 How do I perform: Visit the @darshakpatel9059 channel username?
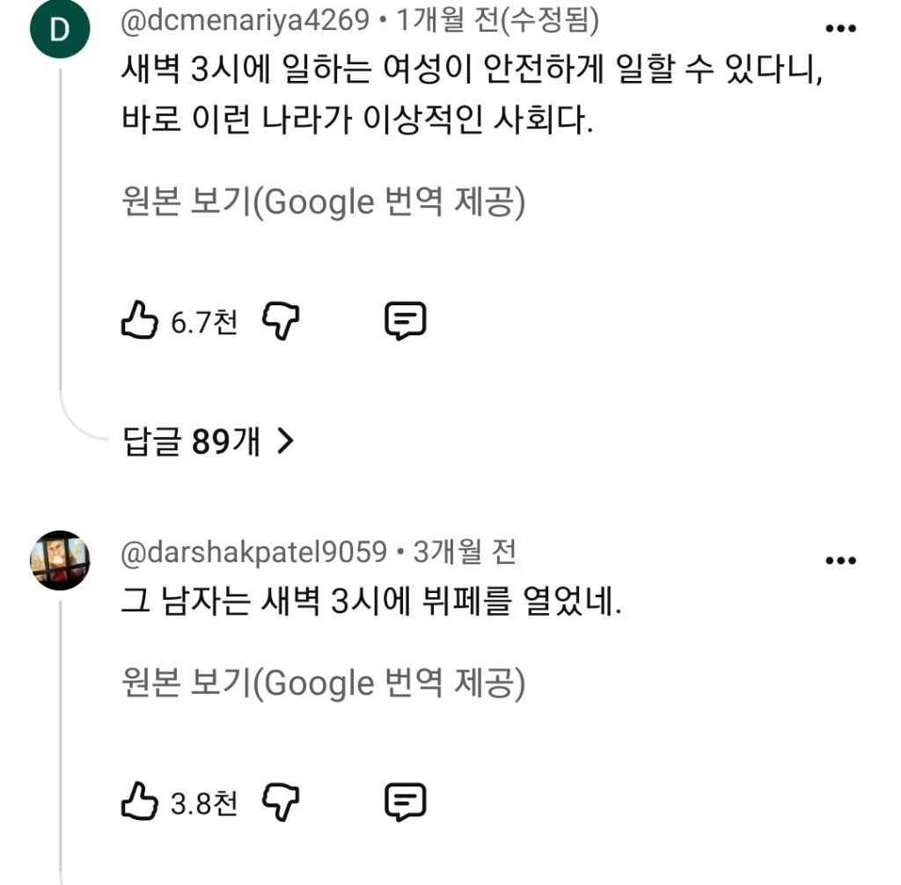coord(253,552)
